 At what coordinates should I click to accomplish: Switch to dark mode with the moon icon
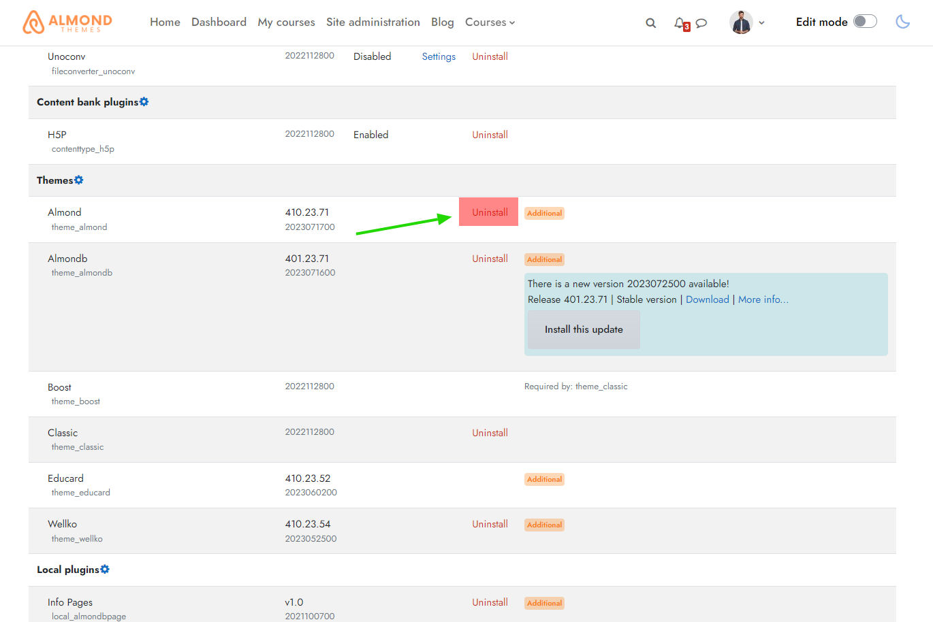[902, 22]
